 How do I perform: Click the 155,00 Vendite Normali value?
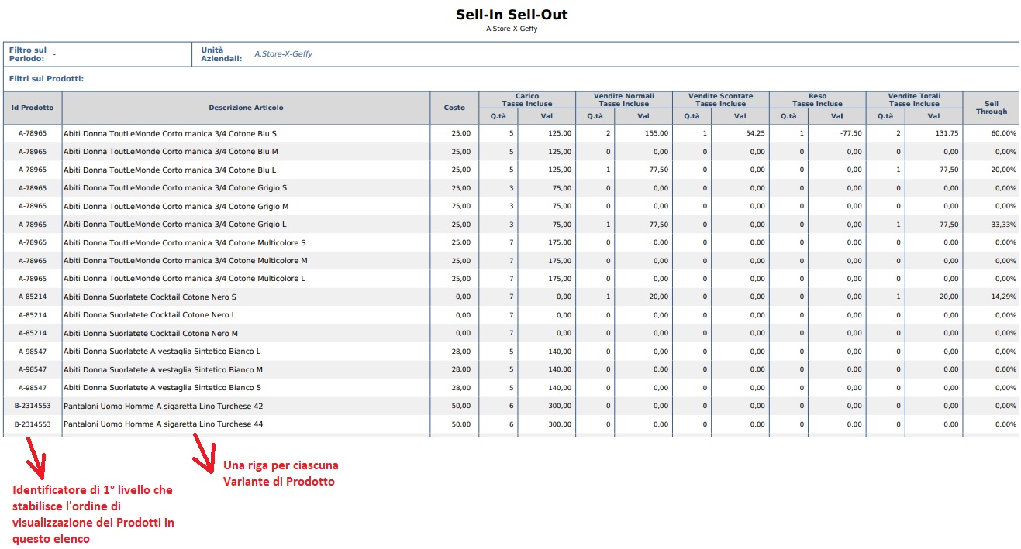[657, 133]
